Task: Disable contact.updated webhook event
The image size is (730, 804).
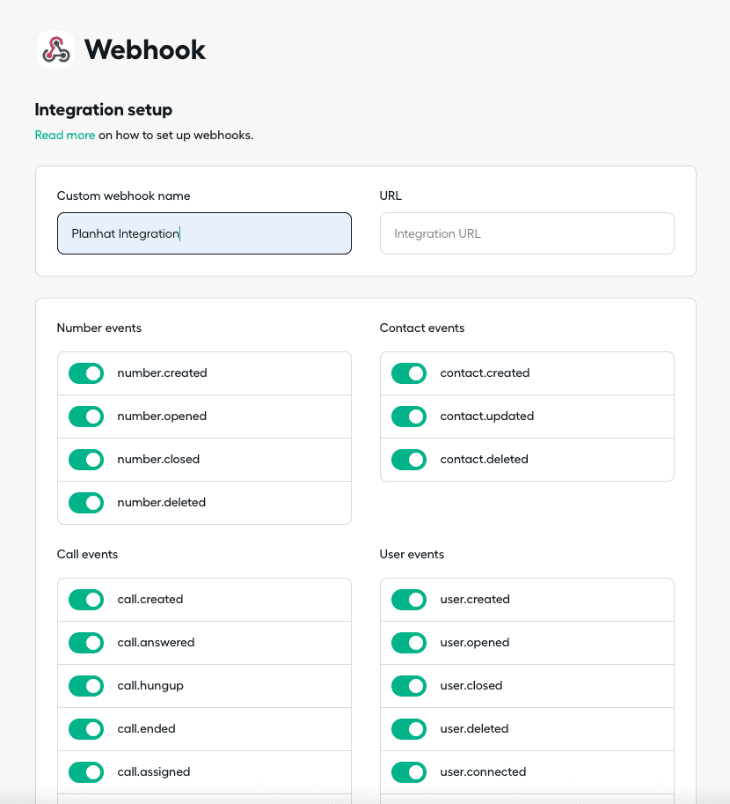Action: 409,417
